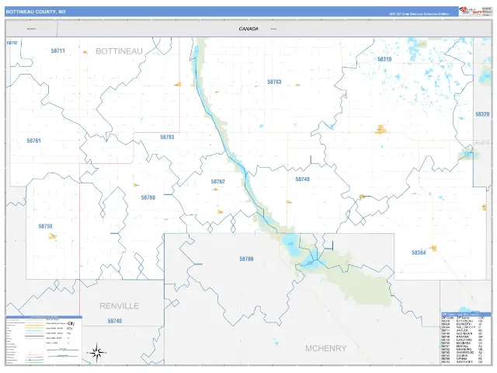Click the large "BOTTINEAU" county label
The image size is (497, 373).
119,51
